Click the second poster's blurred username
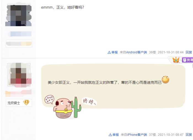 (x=18, y=93)
